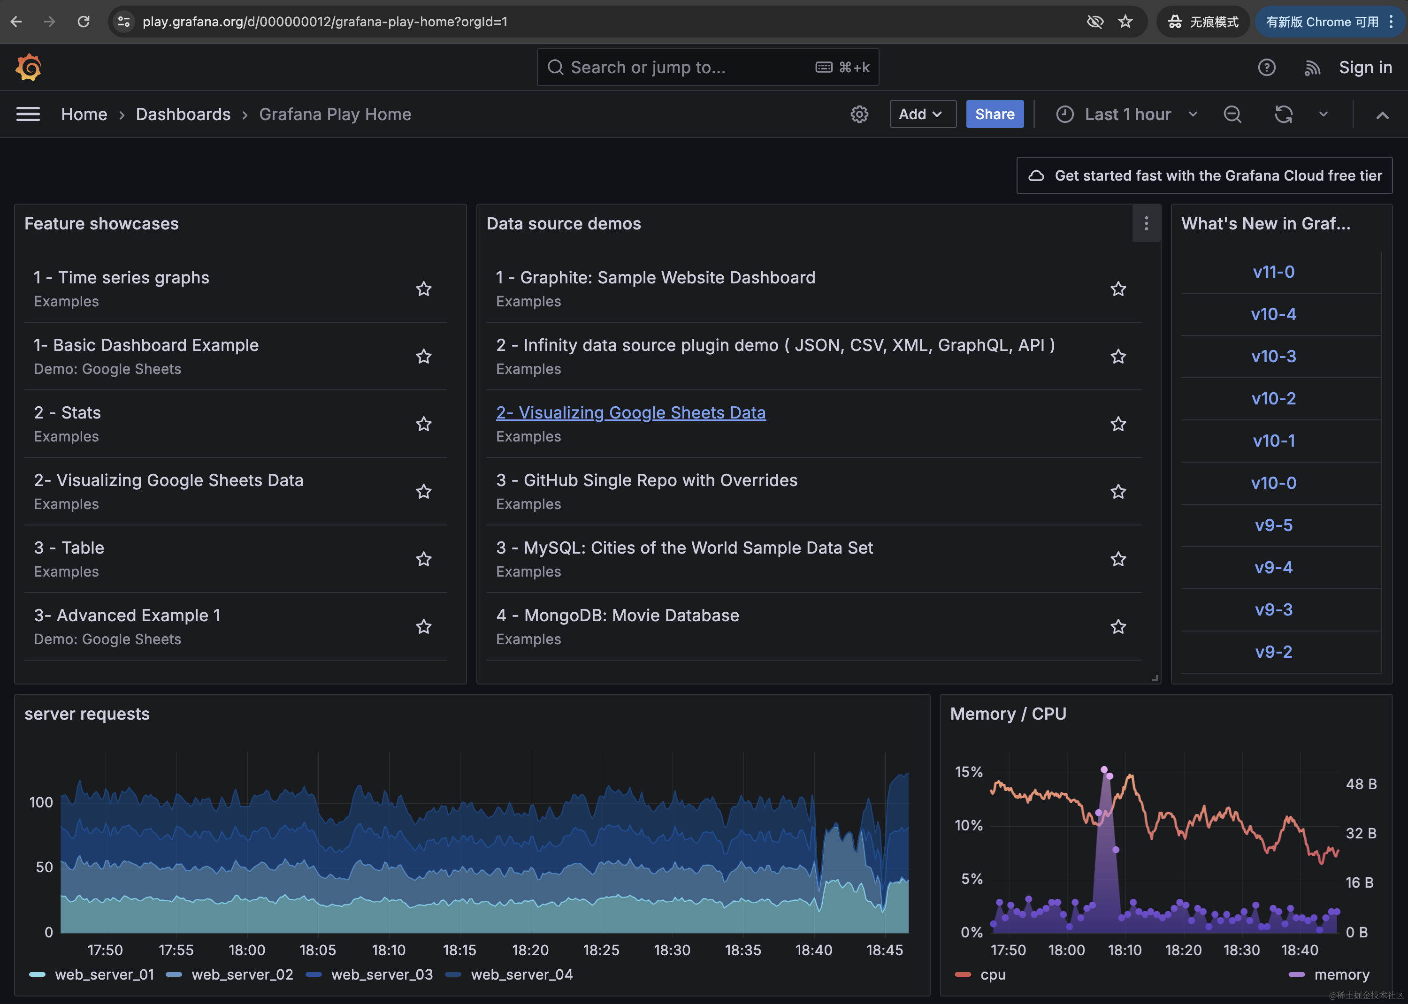The height and width of the screenshot is (1004, 1408).
Task: Expand the refresh interval dropdown arrow
Action: coord(1323,114)
